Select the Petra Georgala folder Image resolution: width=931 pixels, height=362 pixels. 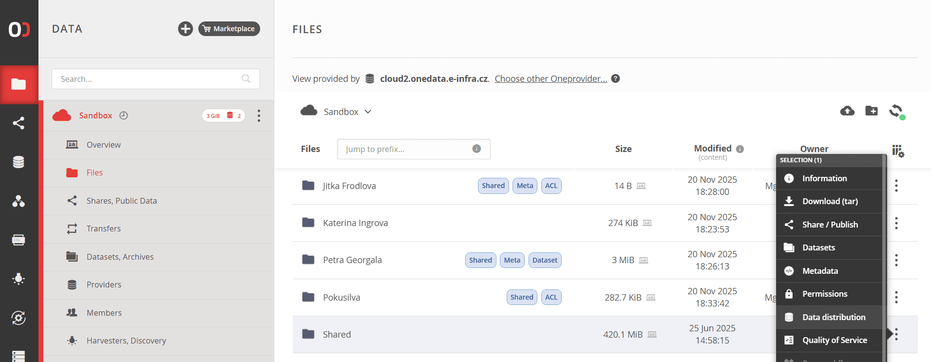pos(352,260)
